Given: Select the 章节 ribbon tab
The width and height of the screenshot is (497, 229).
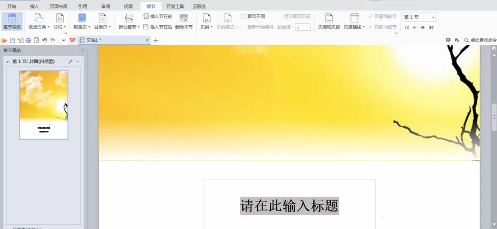Looking at the screenshot, I should coord(151,6).
